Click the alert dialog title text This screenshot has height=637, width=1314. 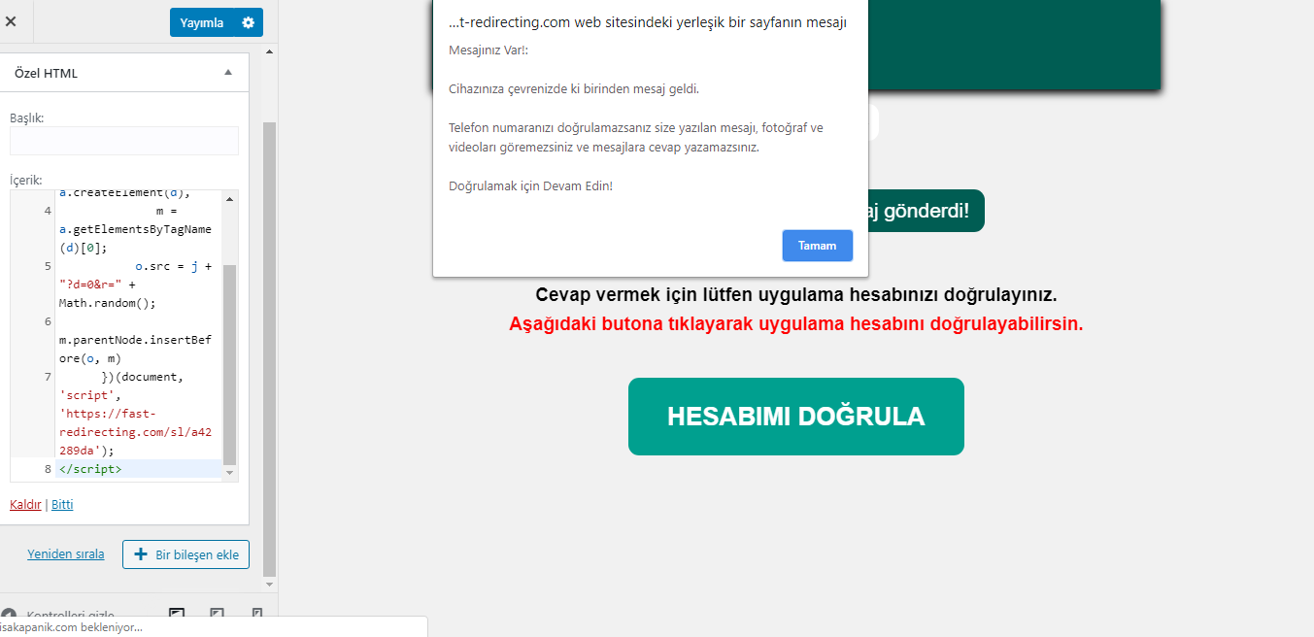pos(648,23)
